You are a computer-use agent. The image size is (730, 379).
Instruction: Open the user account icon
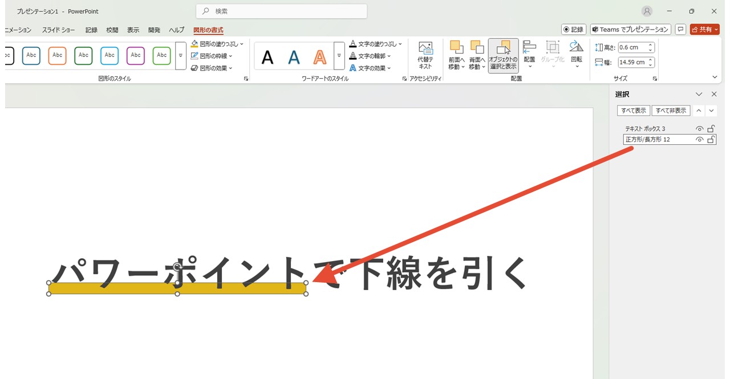[x=647, y=11]
